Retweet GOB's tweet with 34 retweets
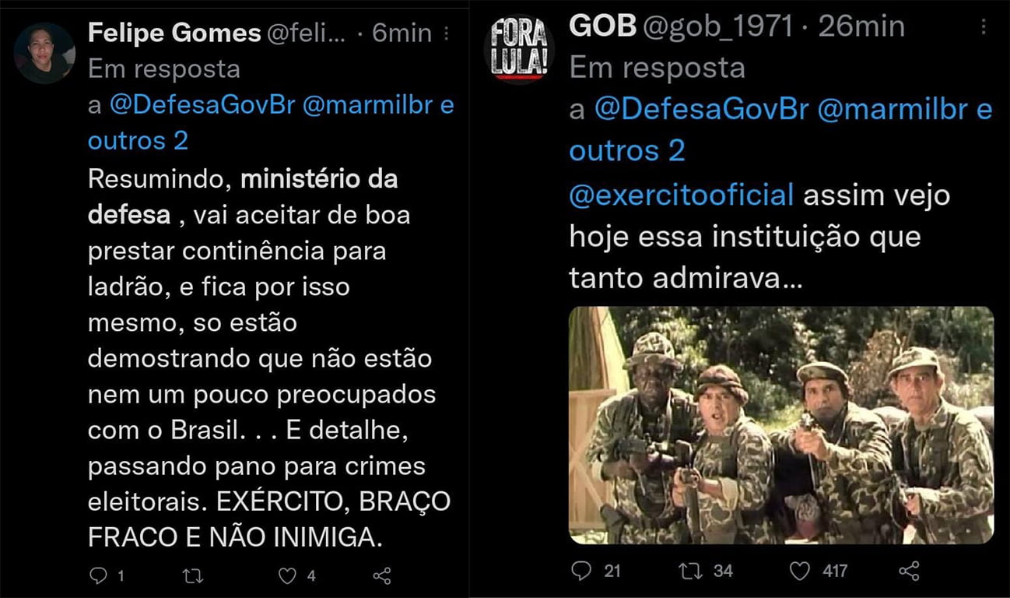 (x=690, y=571)
